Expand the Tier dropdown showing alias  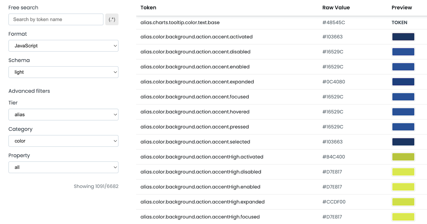(x=63, y=114)
